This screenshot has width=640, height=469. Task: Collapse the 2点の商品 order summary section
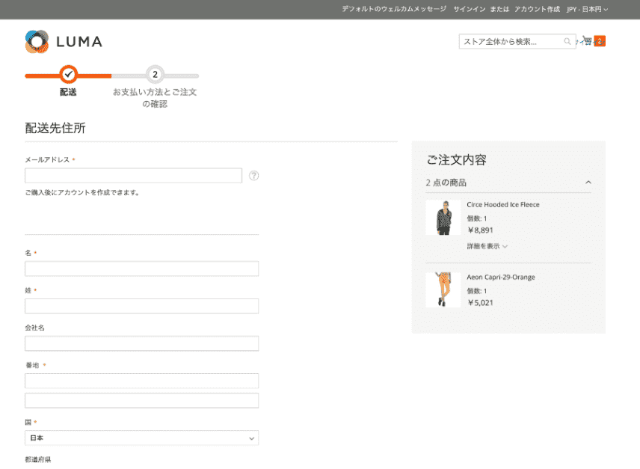tap(589, 182)
